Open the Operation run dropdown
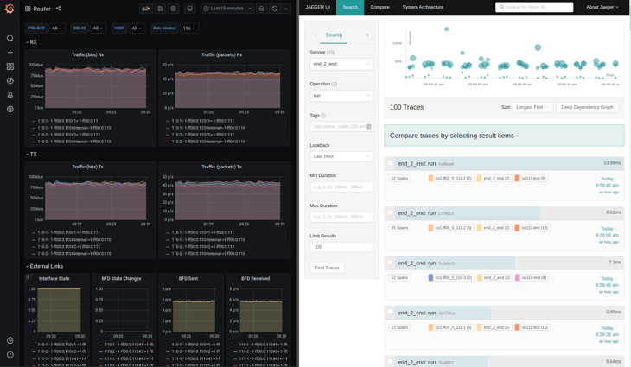Screen dimensions: 631x367 coord(341,96)
